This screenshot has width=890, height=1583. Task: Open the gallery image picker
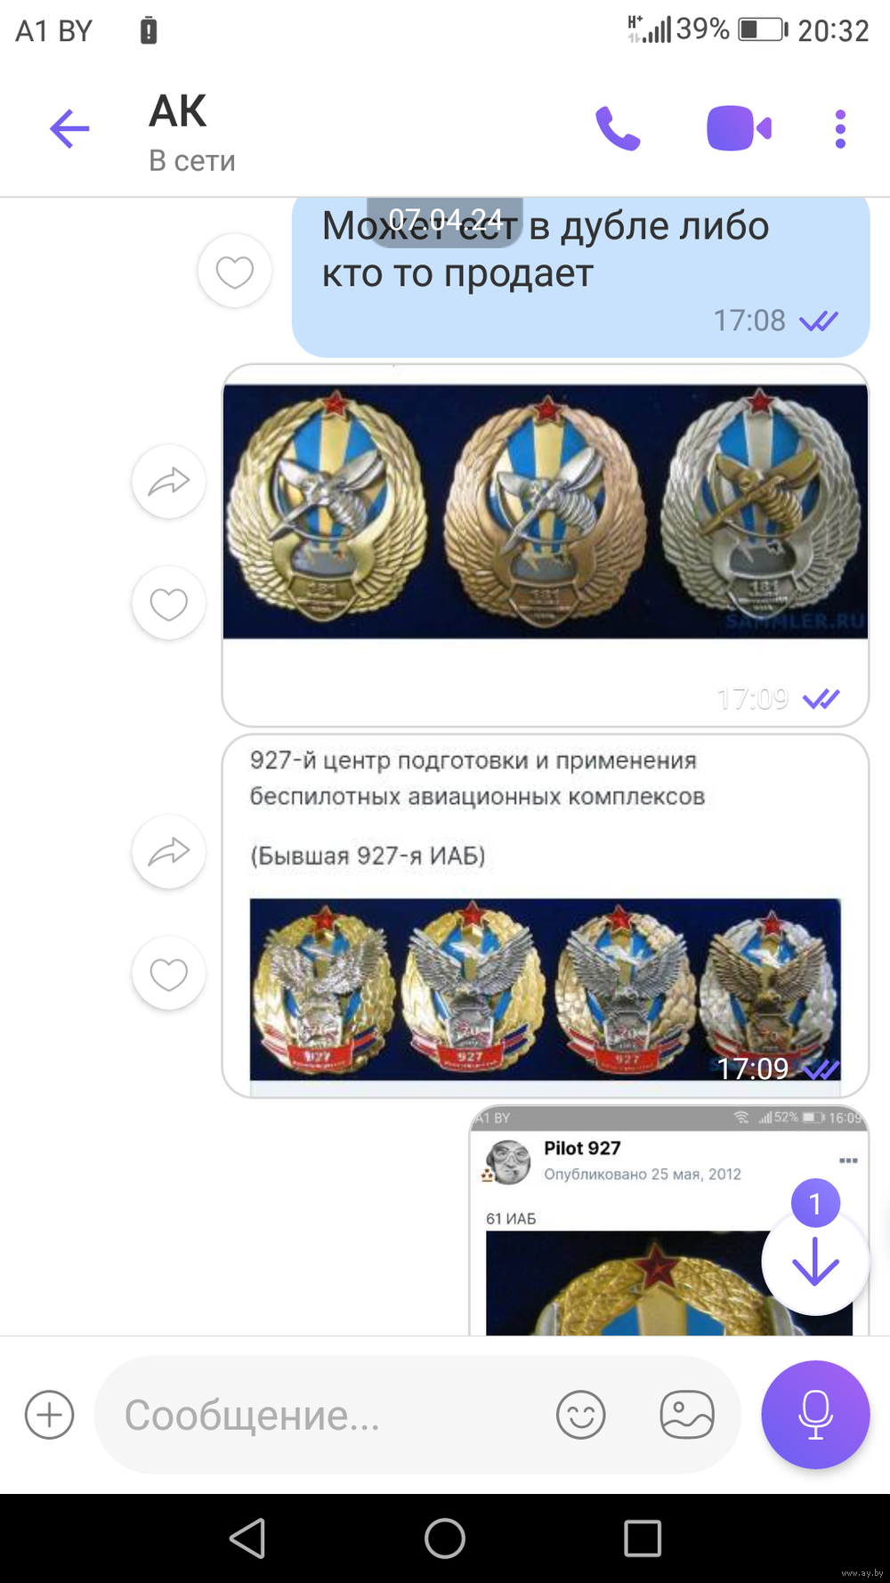[687, 1415]
